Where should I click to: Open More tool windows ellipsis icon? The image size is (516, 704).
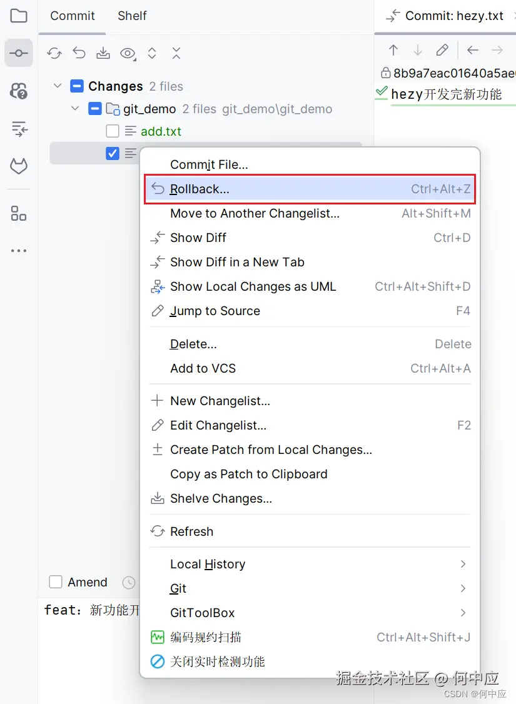tap(18, 251)
